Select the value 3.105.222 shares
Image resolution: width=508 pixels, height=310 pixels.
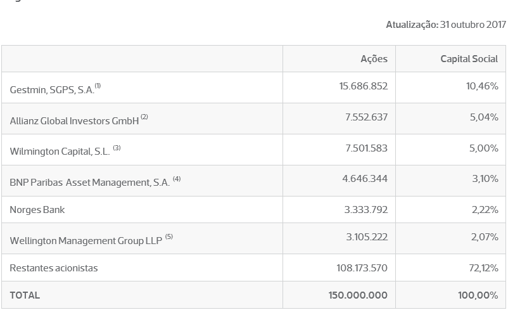(x=367, y=237)
